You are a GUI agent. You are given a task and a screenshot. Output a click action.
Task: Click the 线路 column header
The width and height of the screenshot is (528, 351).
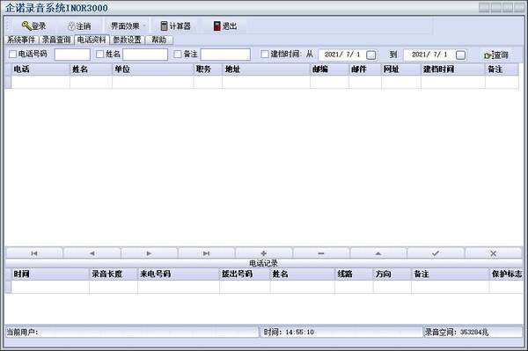point(354,274)
